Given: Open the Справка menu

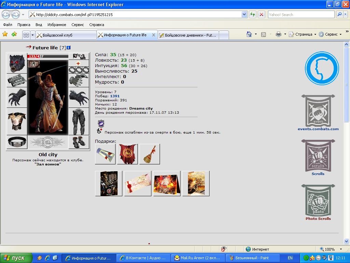Looking at the screenshot, I should coord(96,25).
